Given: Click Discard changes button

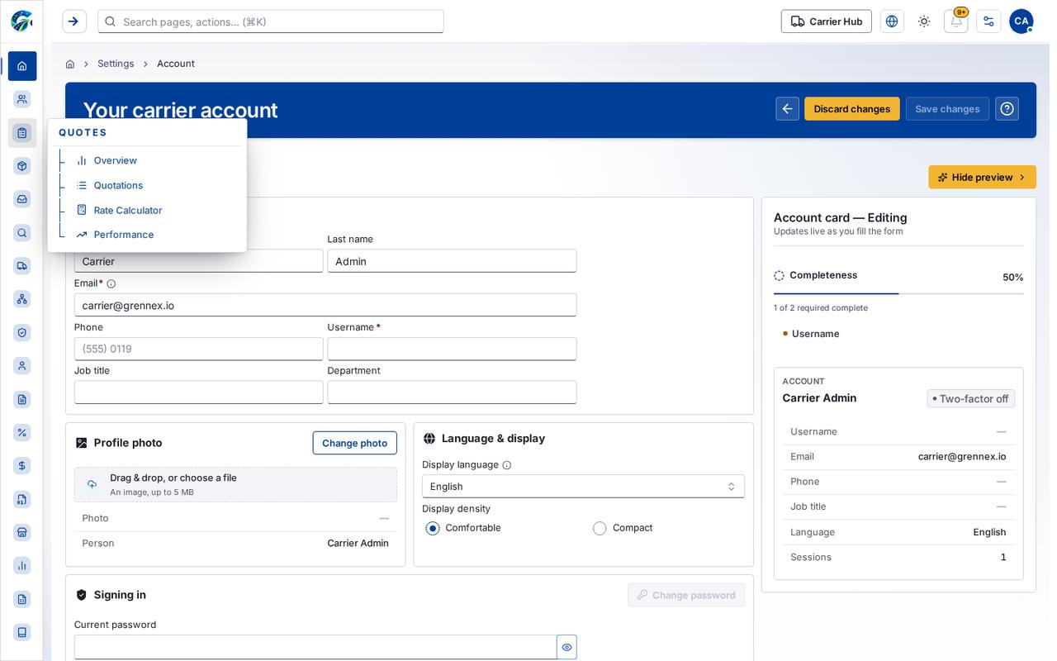Looking at the screenshot, I should click(852, 109).
